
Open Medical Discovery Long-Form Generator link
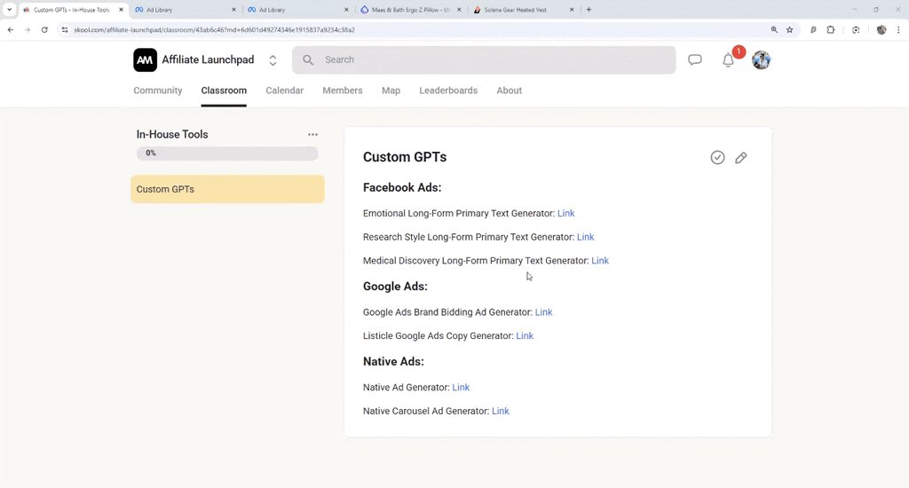click(x=600, y=261)
